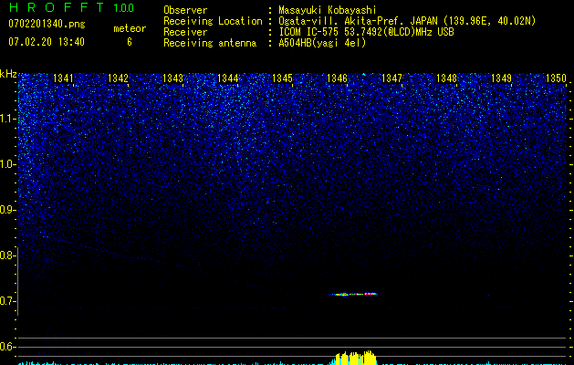Select the 1343 time marker
The width and height of the screenshot is (574, 365).
pyautogui.click(x=173, y=79)
